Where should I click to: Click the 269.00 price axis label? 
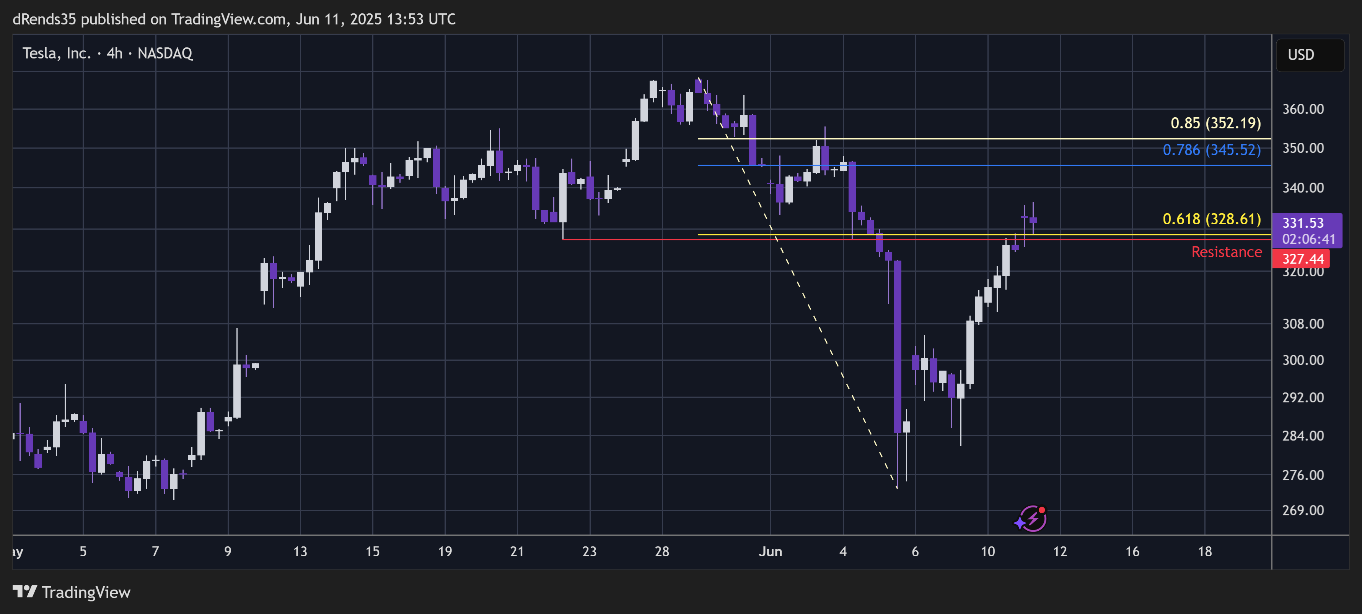pyautogui.click(x=1303, y=510)
